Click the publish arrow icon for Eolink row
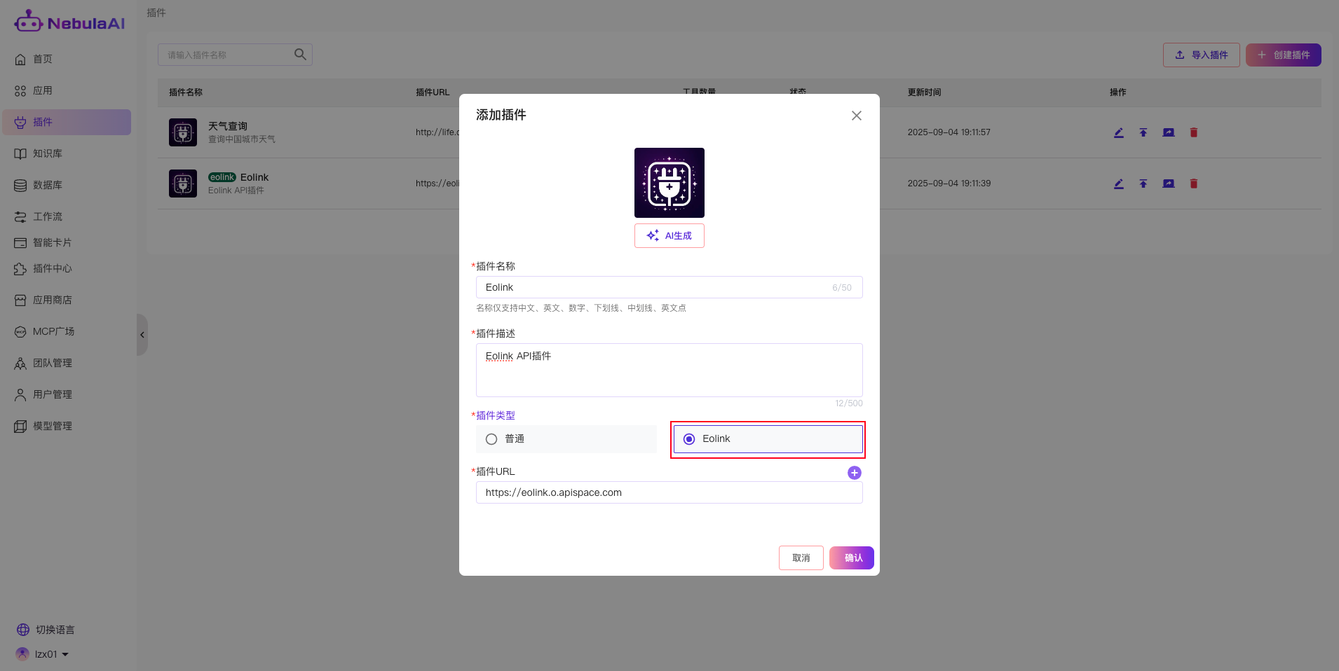This screenshot has height=671, width=1339. click(x=1143, y=184)
